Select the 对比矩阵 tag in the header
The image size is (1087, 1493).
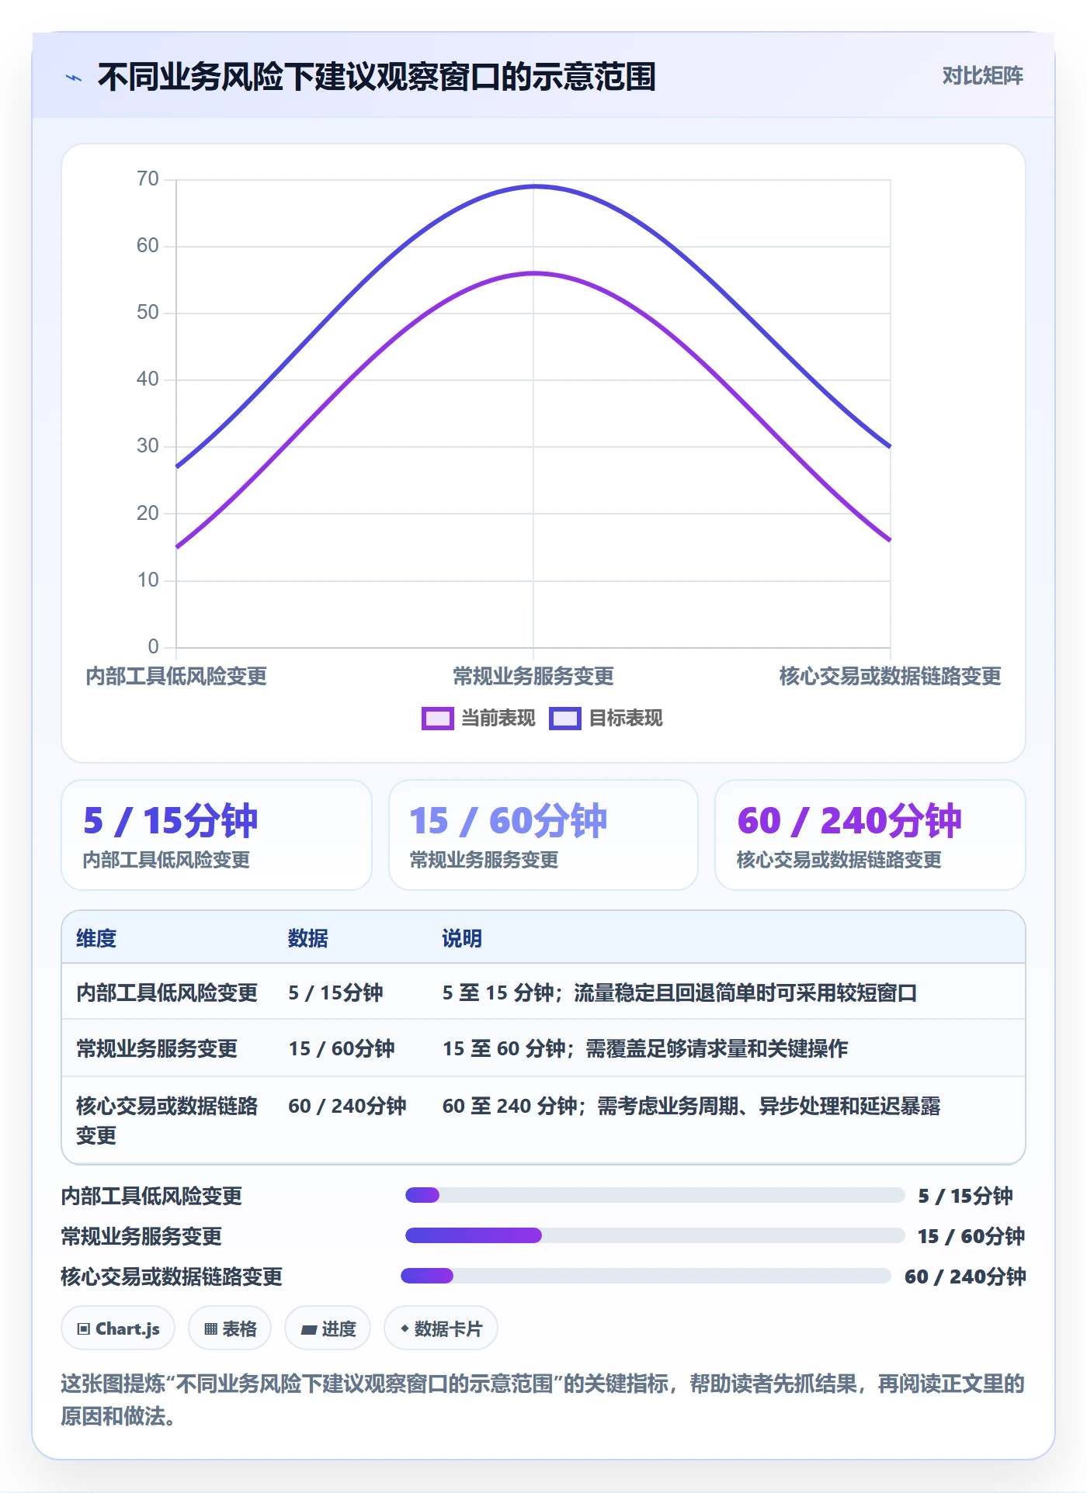pos(982,76)
